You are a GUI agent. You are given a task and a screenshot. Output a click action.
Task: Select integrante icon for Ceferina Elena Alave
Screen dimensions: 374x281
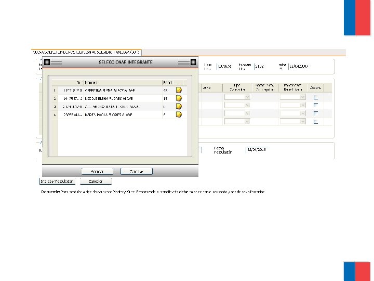(x=179, y=90)
